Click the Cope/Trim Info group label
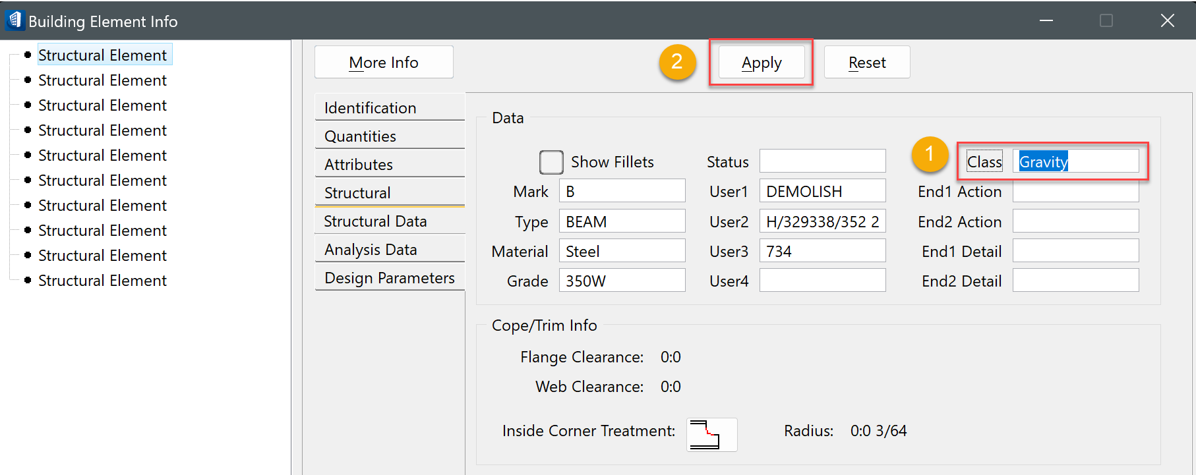Image resolution: width=1196 pixels, height=475 pixels. coord(544,325)
